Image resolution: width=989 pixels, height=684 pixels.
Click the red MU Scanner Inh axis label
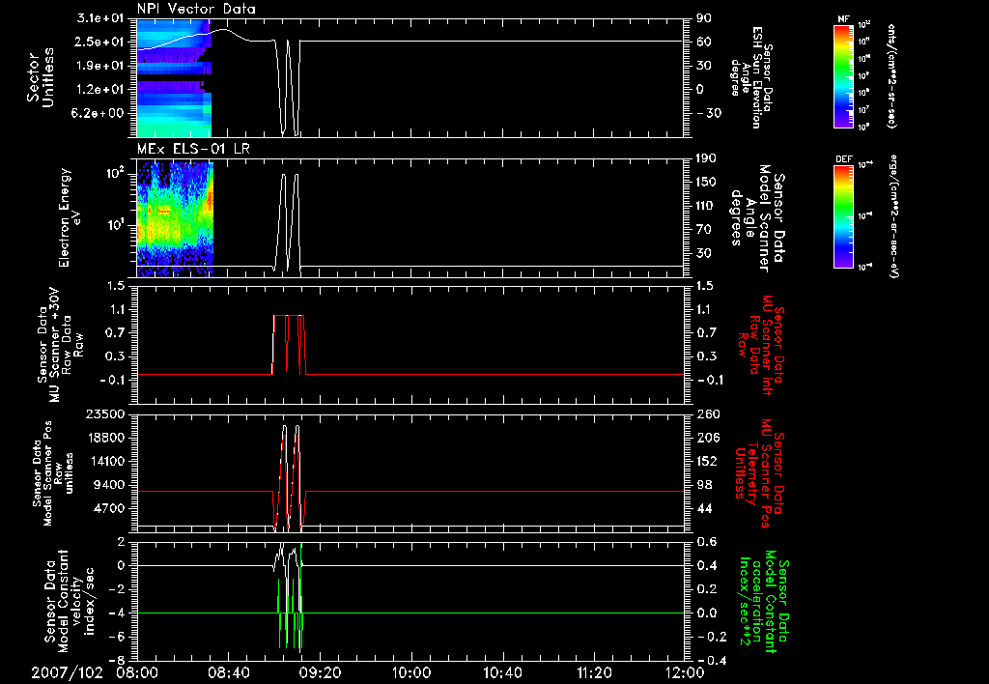(x=761, y=345)
